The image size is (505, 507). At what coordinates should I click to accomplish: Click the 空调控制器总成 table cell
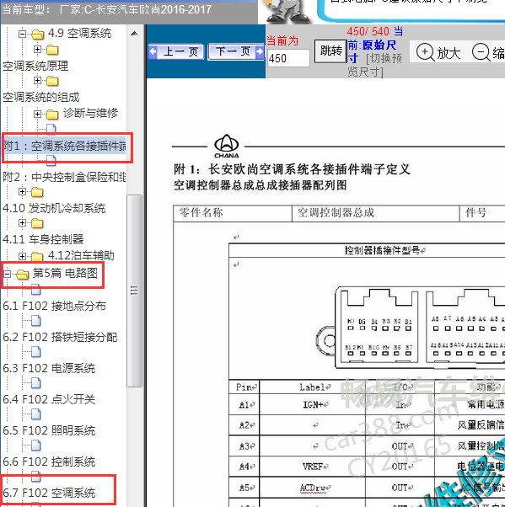click(375, 213)
